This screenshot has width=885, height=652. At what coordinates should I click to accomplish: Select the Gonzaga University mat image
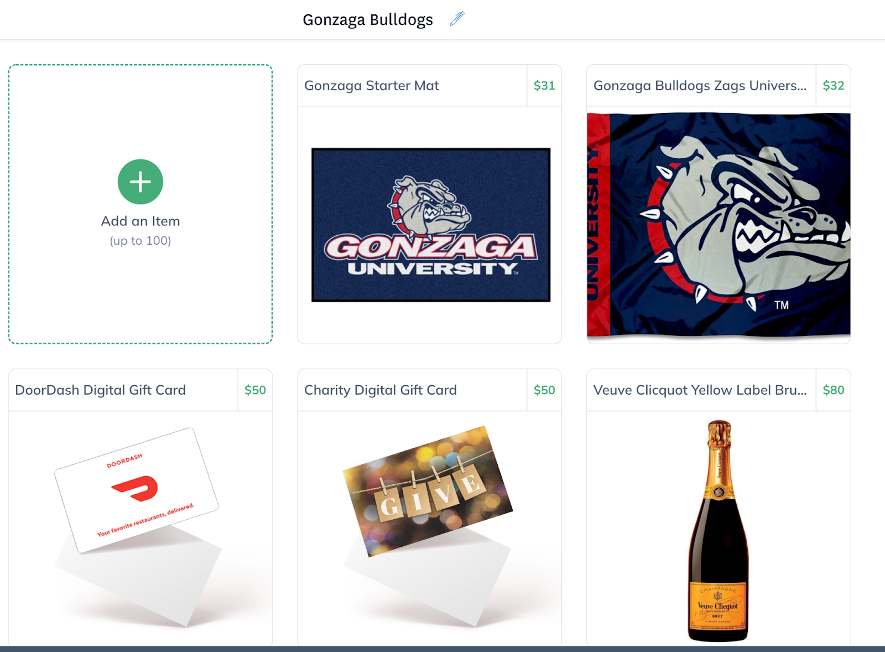(431, 225)
